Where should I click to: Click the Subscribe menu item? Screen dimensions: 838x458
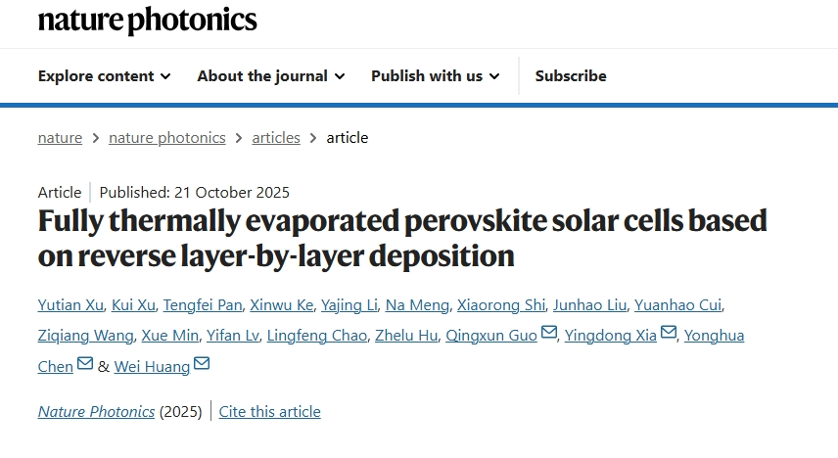(x=571, y=75)
